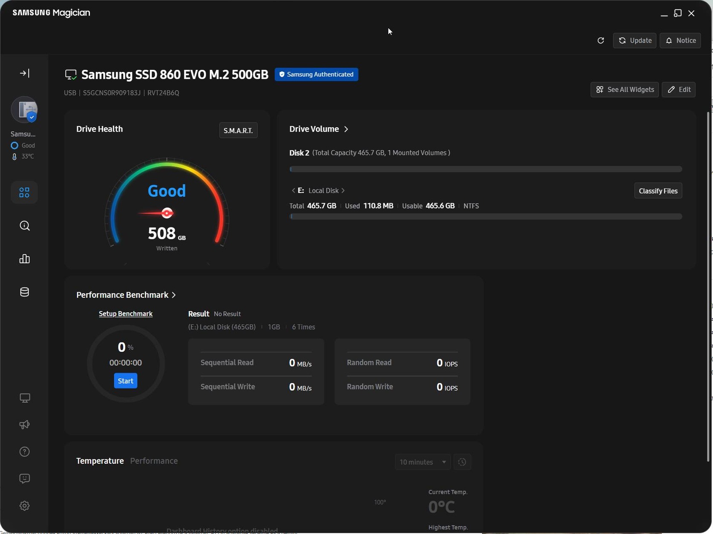Click the Edit dashboard button

click(x=678, y=89)
